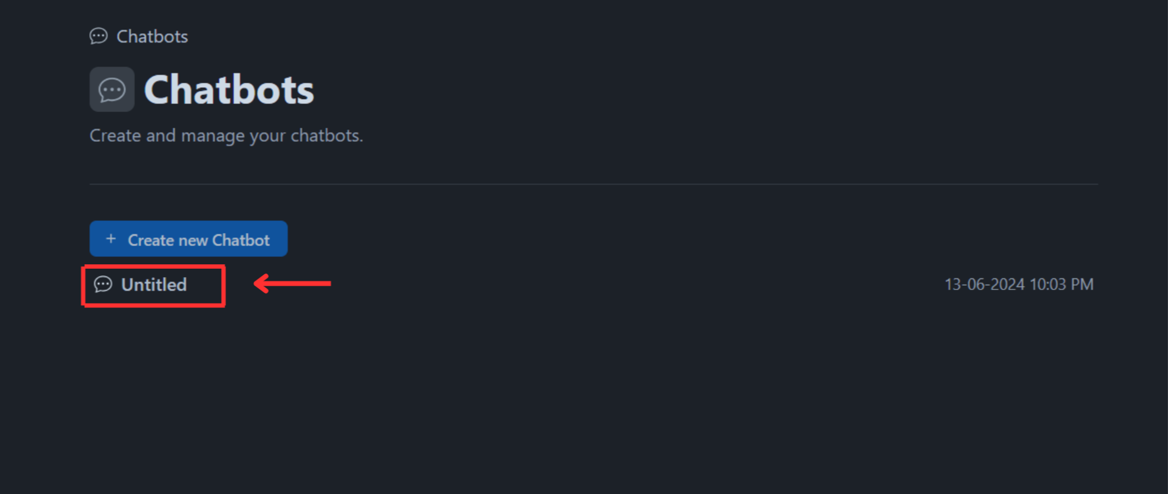Select the timestamp 13-06-2024 10:03 PM
Viewport: 1168px width, 494px height.
tap(1018, 284)
